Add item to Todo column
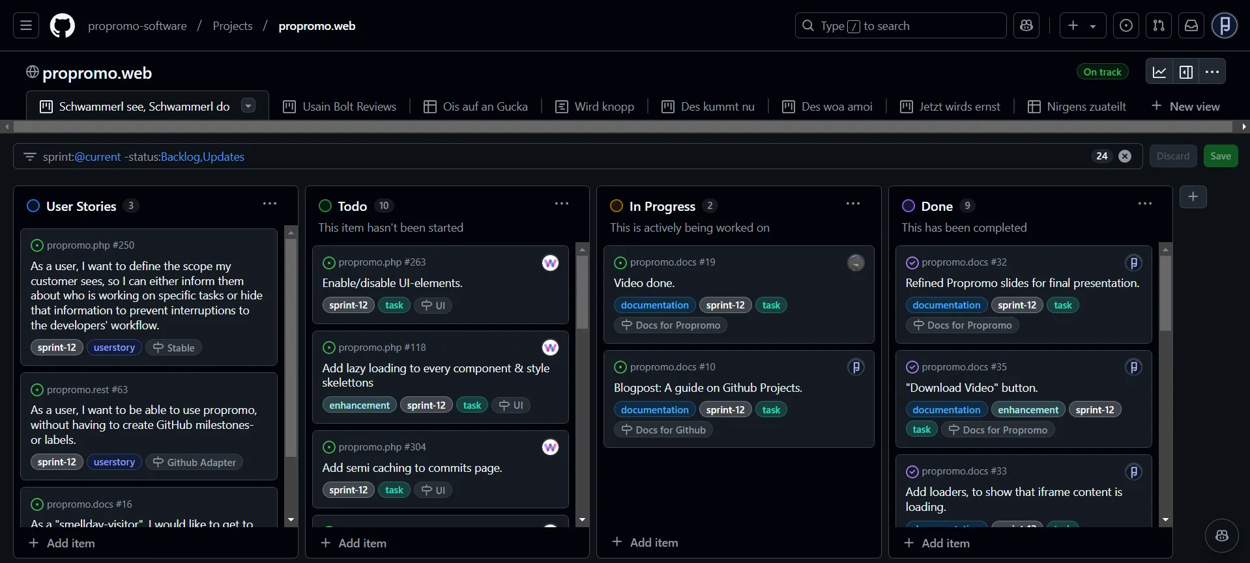1250x563 pixels. click(354, 543)
